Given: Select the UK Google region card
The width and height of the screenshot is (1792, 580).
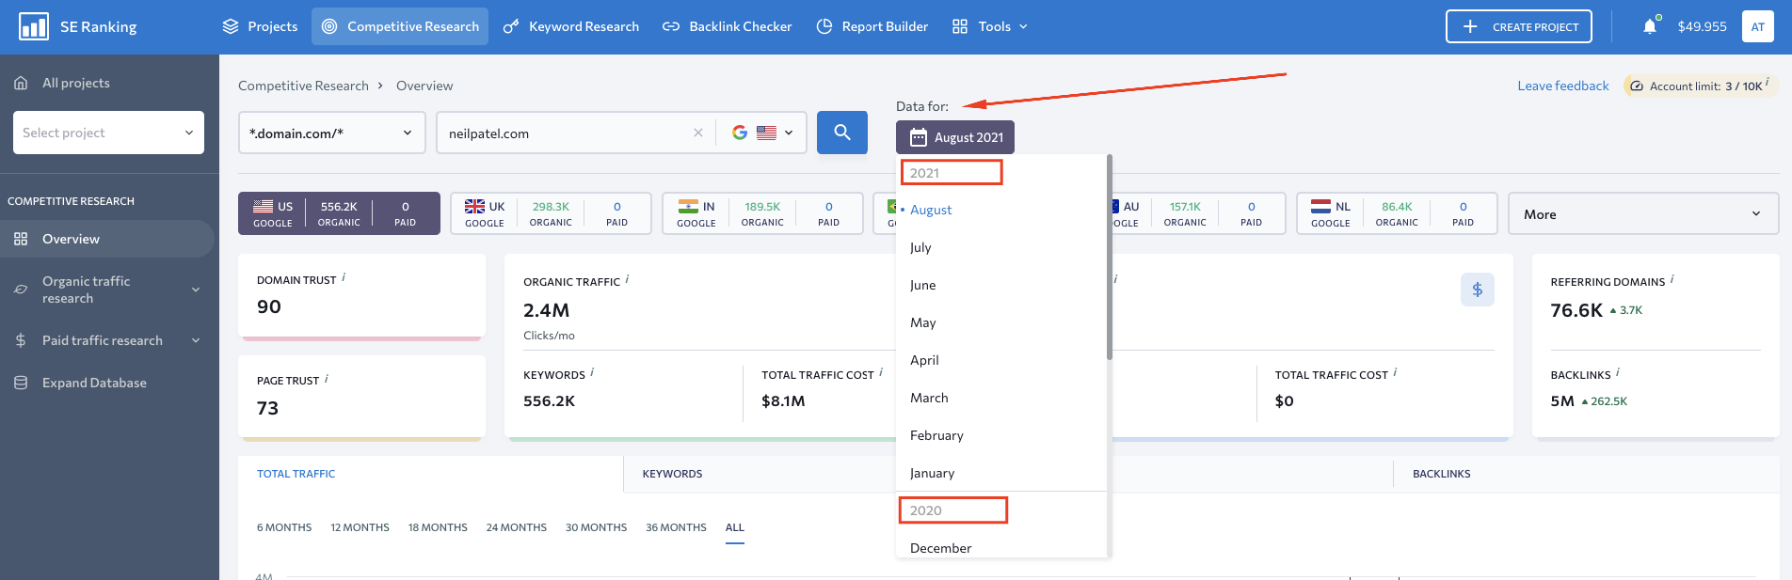Looking at the screenshot, I should pyautogui.click(x=551, y=213).
